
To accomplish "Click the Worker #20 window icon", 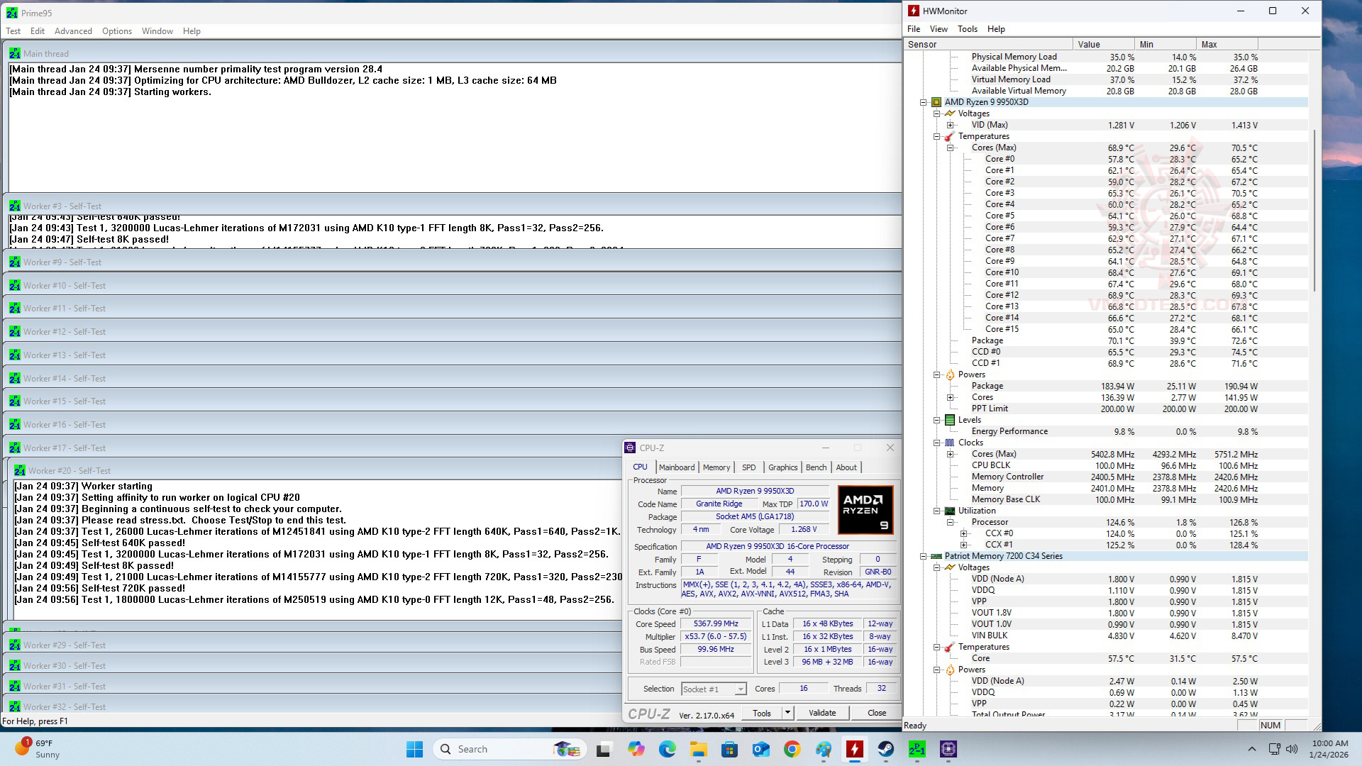I will 20,471.
